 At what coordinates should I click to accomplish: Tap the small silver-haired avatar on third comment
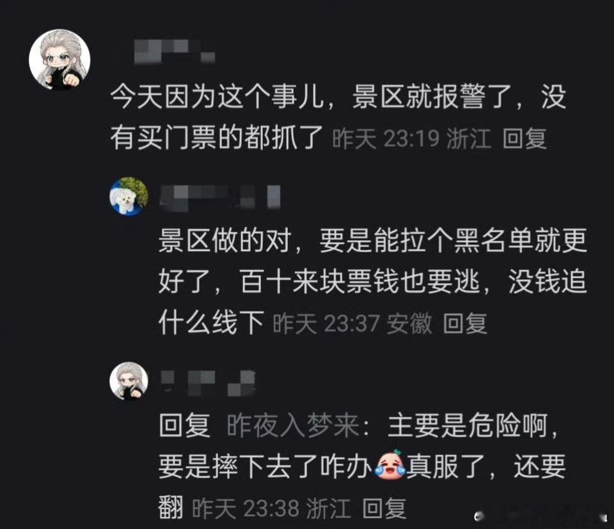(129, 381)
